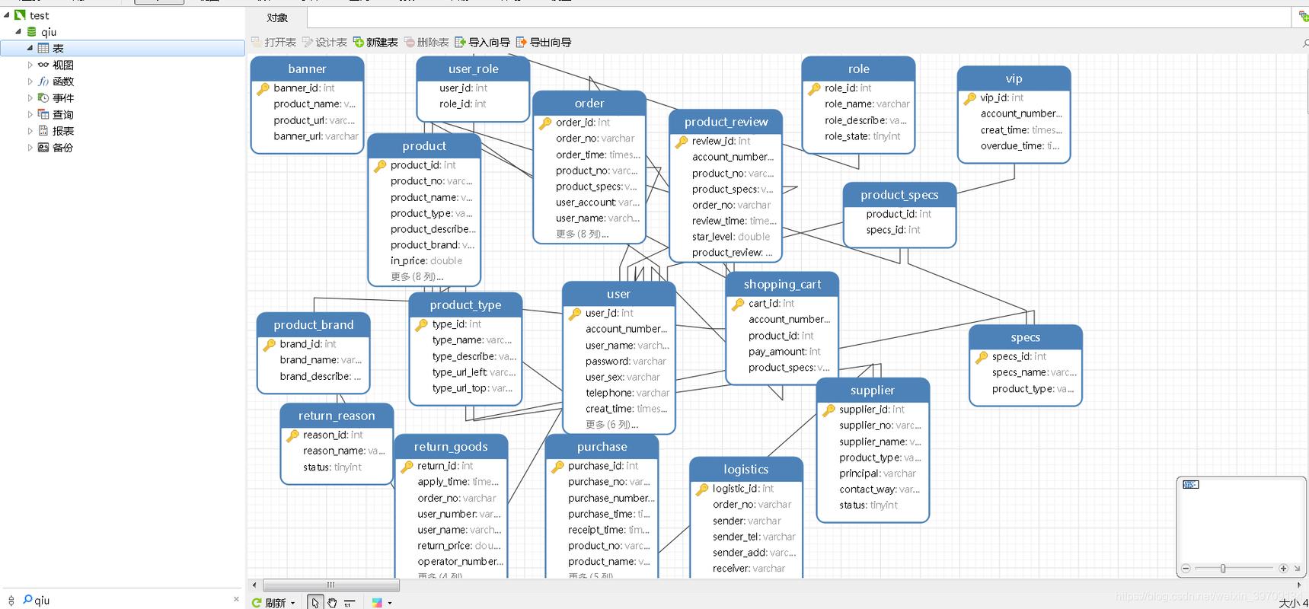Collapse the 表 tables node
The image size is (1309, 609).
click(30, 48)
